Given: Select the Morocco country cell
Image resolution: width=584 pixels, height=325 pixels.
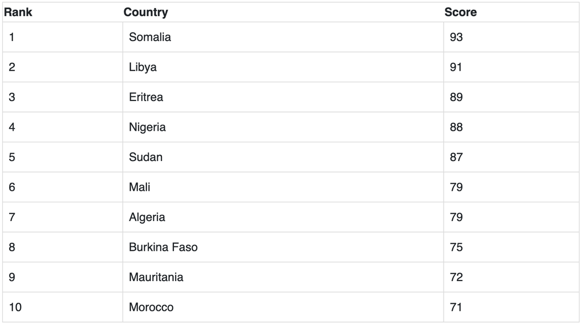Looking at the screenshot, I should (151, 307).
